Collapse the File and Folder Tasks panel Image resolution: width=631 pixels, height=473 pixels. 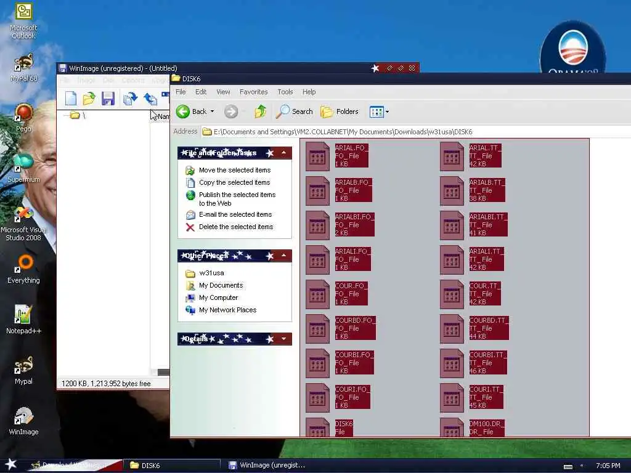283,153
